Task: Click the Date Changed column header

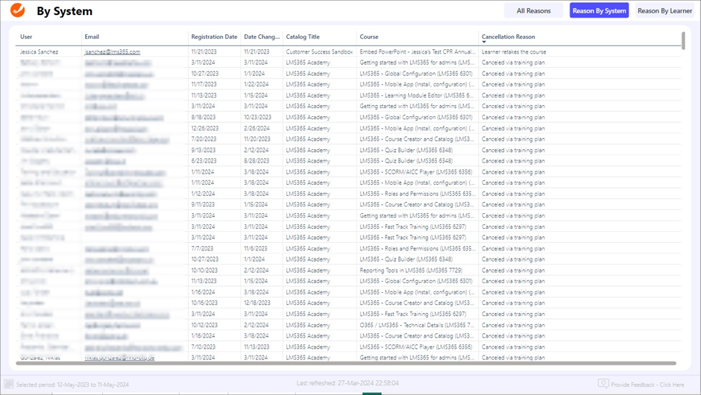Action: tap(262, 37)
